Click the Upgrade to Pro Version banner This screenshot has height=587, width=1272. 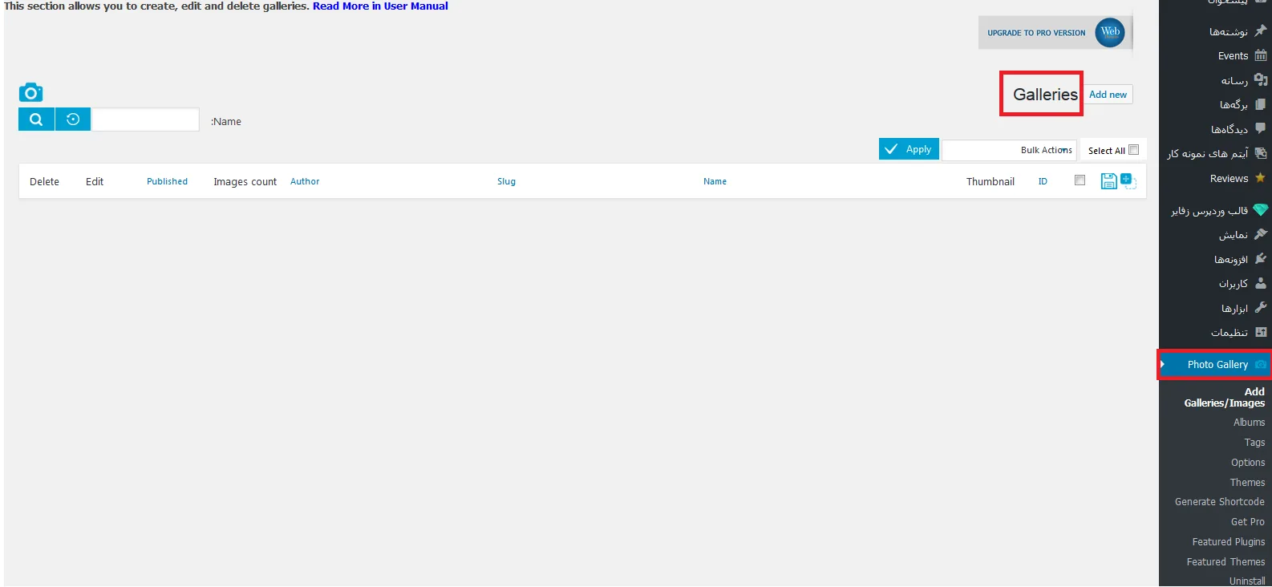tap(1055, 33)
